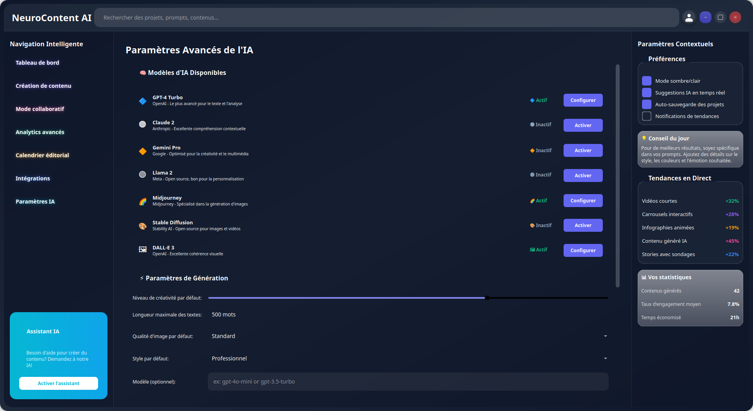Select the DALL-E 3 image icon
Viewport: 753px width, 411px height.
click(x=143, y=249)
